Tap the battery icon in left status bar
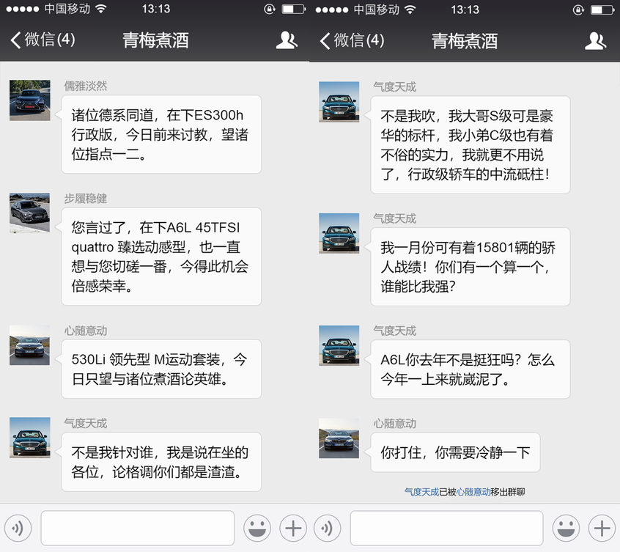 point(294,9)
